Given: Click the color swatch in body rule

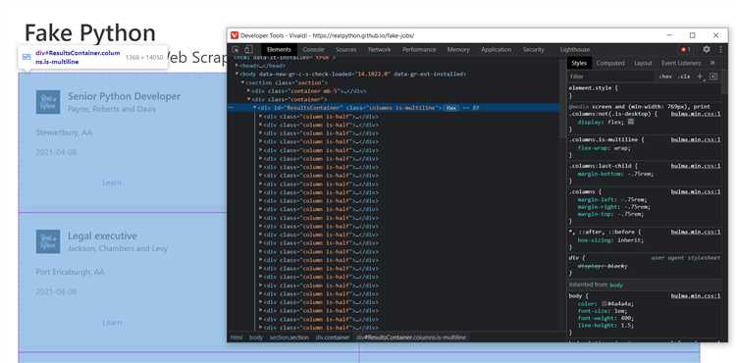Looking at the screenshot, I should click(x=605, y=304).
